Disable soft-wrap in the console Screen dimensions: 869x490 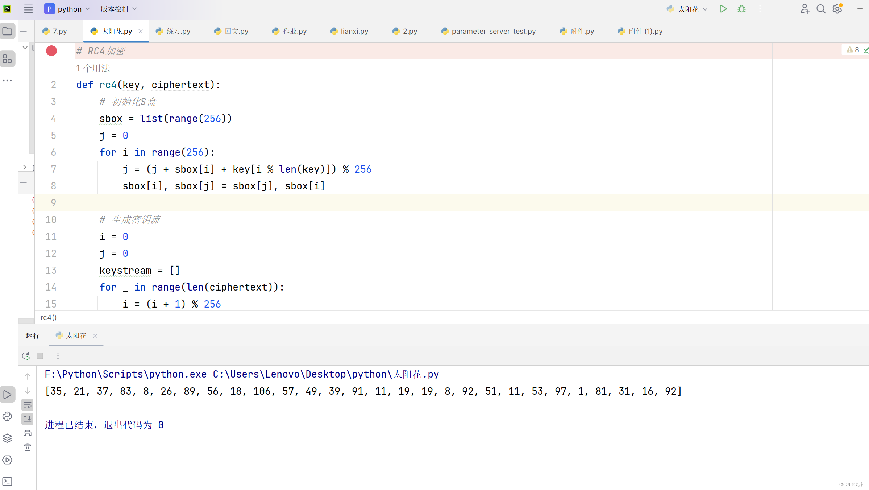coord(28,405)
